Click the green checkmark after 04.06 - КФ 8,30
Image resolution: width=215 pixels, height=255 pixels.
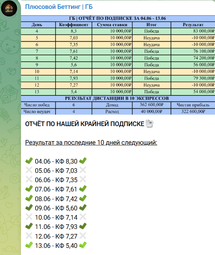tap(83, 161)
